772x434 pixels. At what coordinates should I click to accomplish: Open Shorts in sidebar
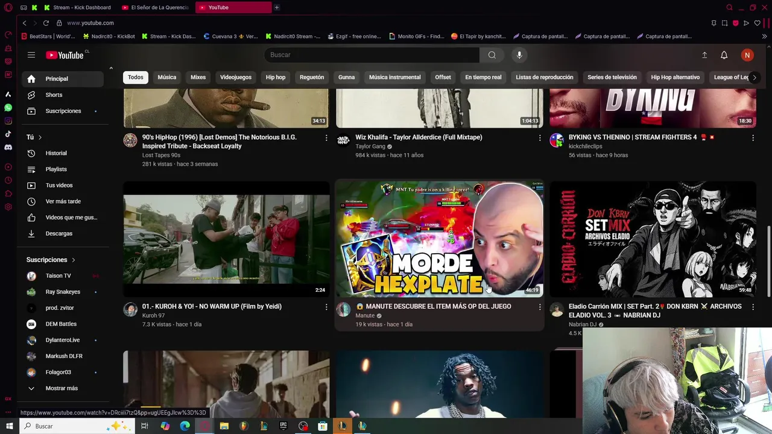coord(63,95)
